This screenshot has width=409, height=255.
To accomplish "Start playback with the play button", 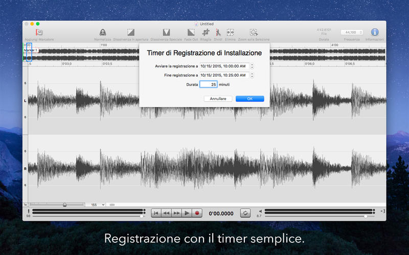I will 187,213.
